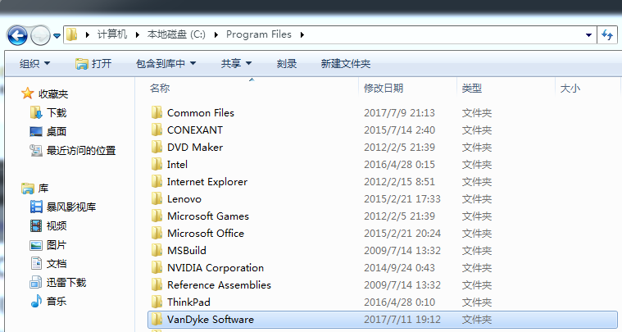Select the Reference Assemblies folder name

pyautogui.click(x=219, y=284)
